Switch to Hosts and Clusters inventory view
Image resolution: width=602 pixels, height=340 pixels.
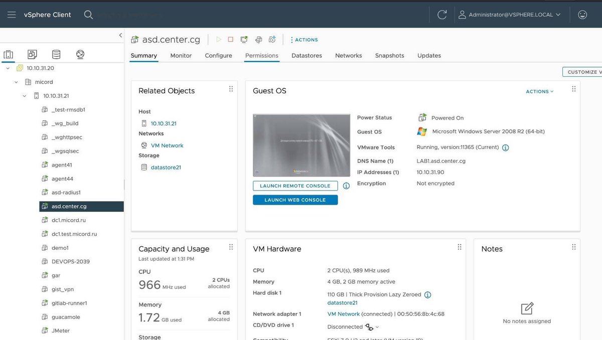[8, 54]
